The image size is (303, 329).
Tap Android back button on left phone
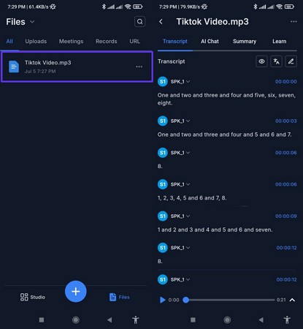pos(110,319)
